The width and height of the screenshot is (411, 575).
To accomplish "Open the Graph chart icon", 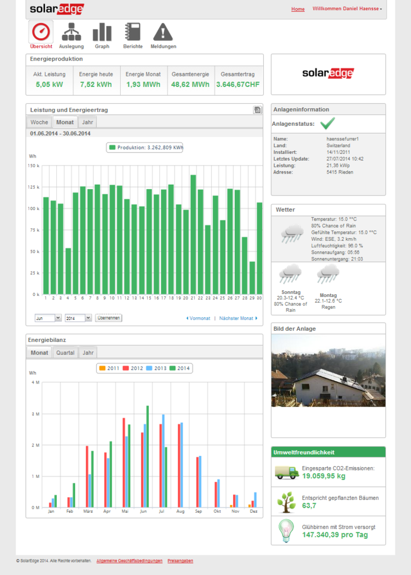I will coord(102,33).
